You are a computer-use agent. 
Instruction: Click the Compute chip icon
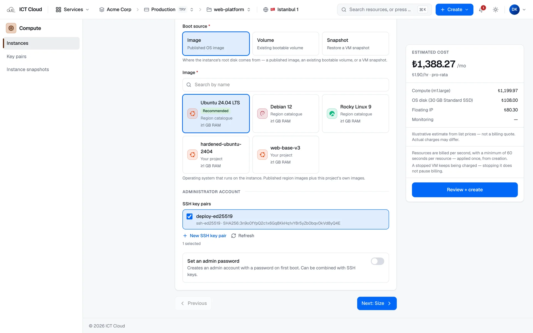(11, 28)
